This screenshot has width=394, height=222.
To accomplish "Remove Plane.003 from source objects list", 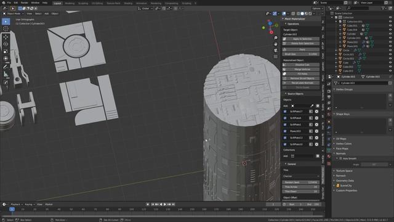I will (x=316, y=131).
